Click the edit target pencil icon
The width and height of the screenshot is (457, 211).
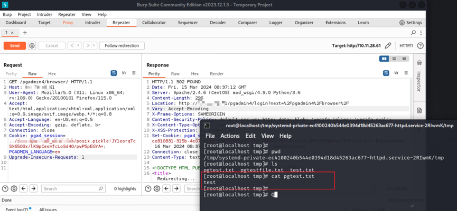coord(388,46)
